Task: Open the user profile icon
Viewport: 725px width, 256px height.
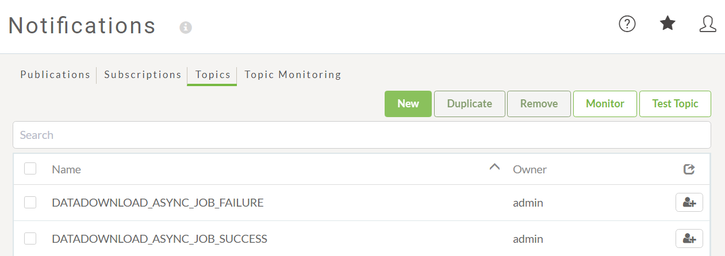Action: point(708,24)
